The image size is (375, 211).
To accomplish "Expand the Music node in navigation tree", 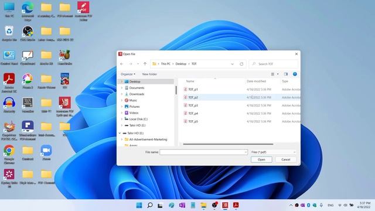I will coord(121,100).
